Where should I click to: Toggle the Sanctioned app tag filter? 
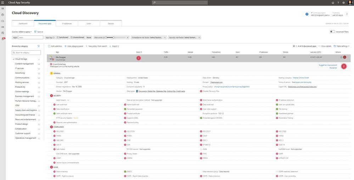(x=62, y=38)
